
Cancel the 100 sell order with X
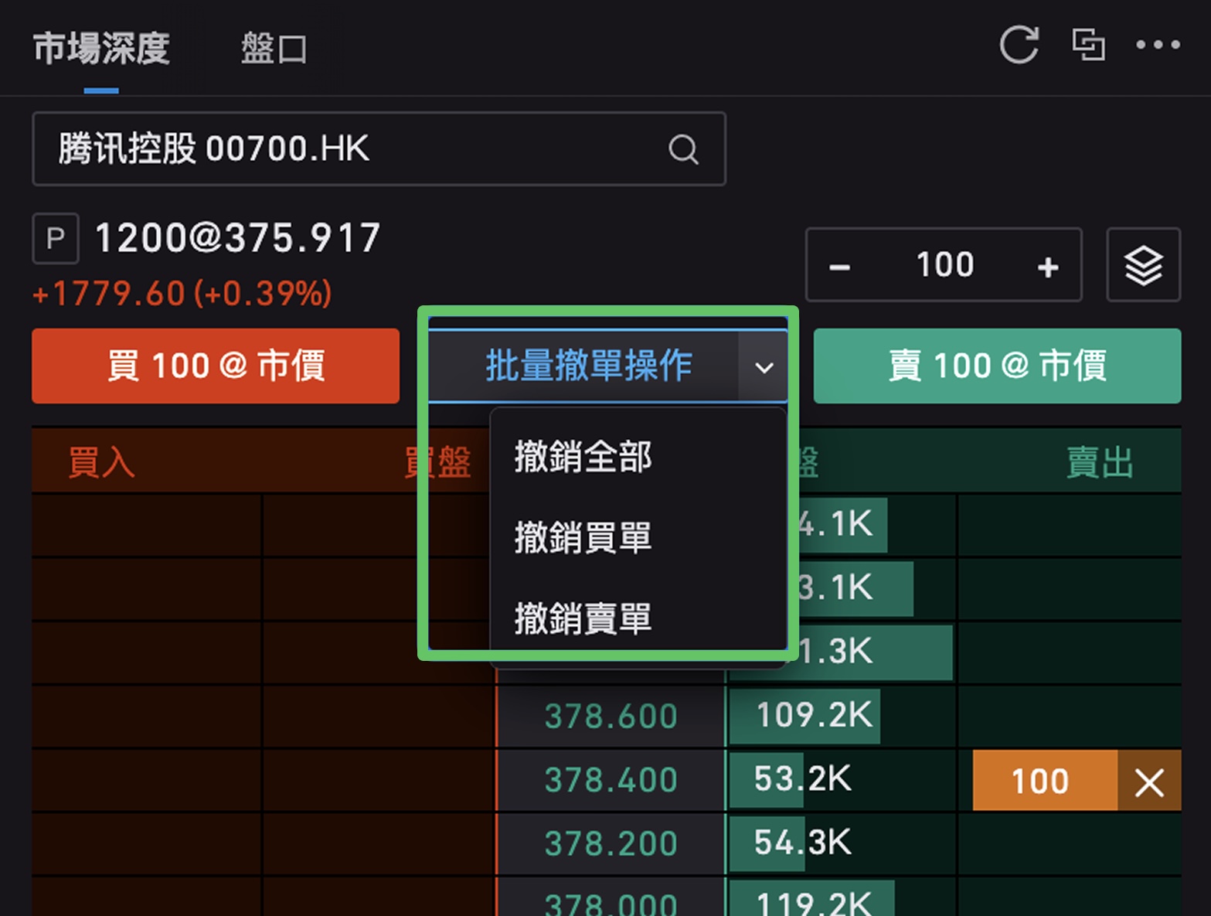point(1149,781)
